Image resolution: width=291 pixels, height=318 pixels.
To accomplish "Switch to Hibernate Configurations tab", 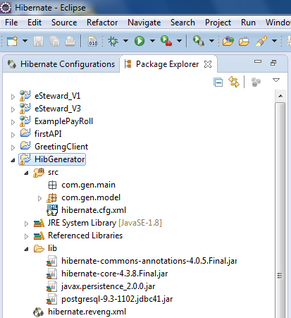I will click(61, 64).
